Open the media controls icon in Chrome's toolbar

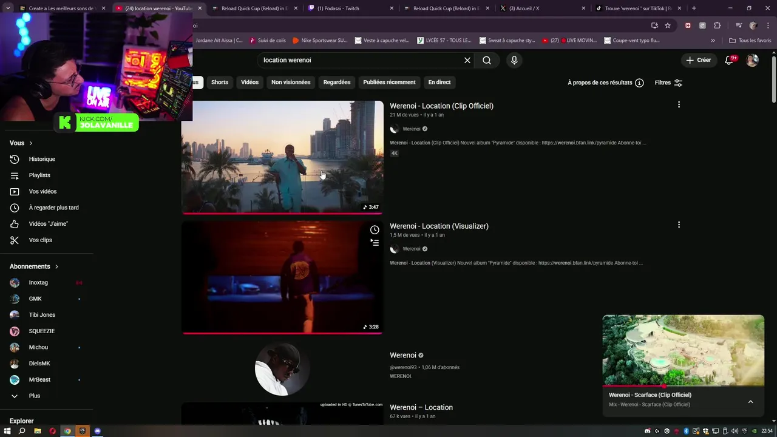(739, 25)
